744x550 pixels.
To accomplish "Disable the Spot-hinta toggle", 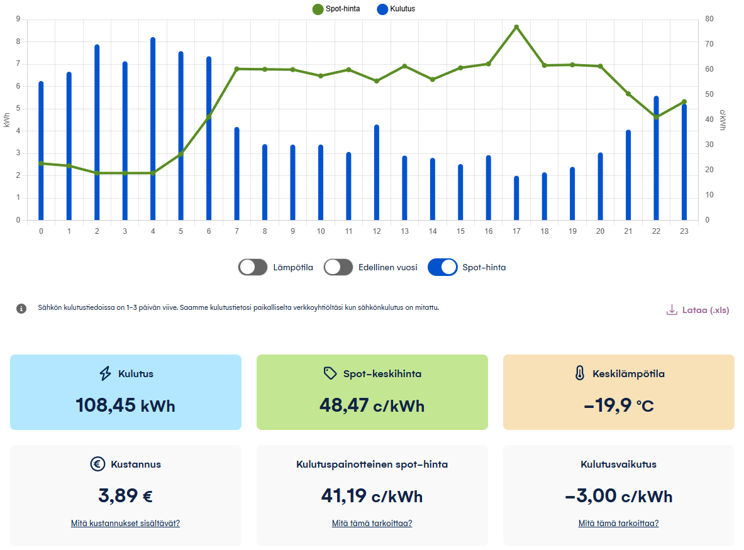I will coord(443,267).
